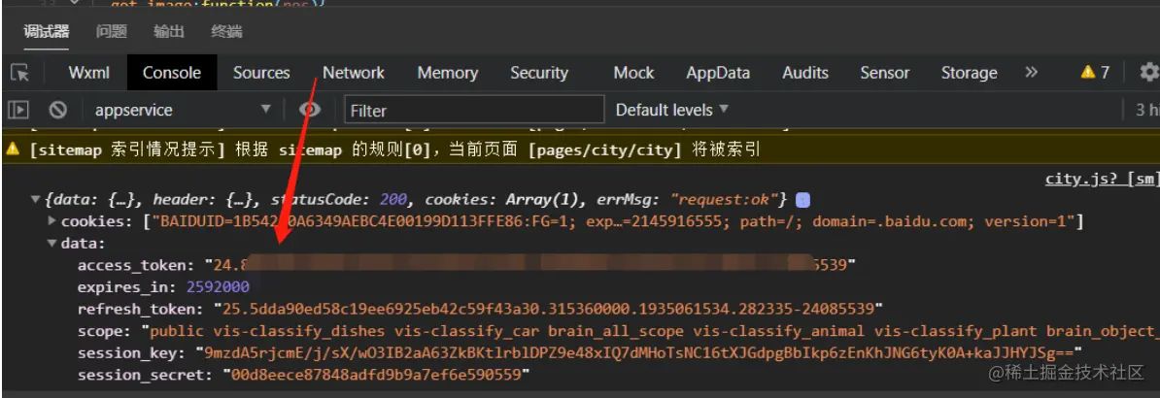This screenshot has width=1160, height=398.
Task: Click the sitemap warning message
Action: click(x=395, y=150)
